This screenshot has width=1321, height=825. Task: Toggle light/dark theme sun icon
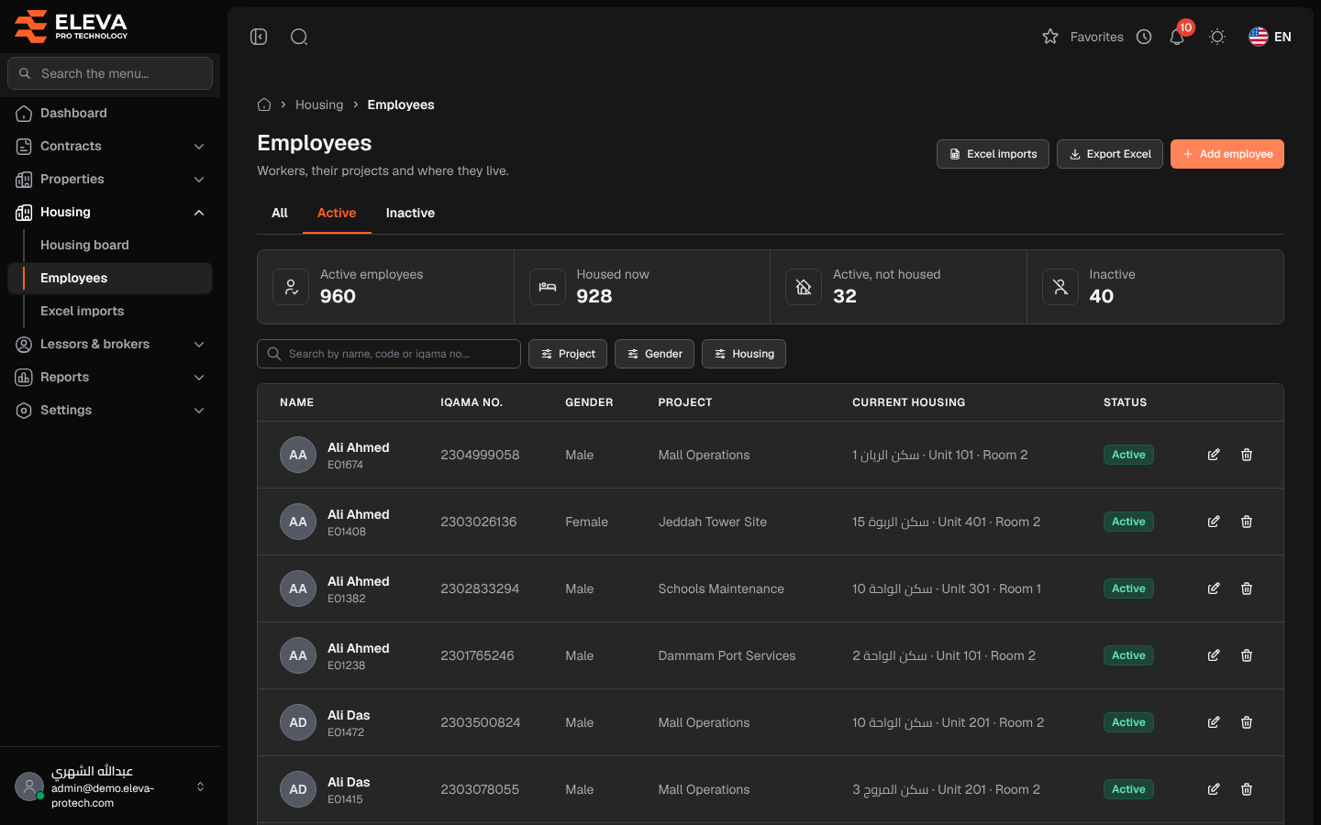click(1217, 37)
